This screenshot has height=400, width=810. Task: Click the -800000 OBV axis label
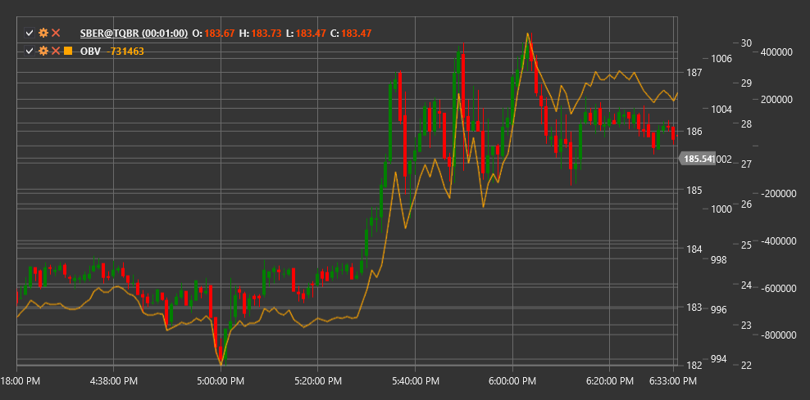click(777, 335)
